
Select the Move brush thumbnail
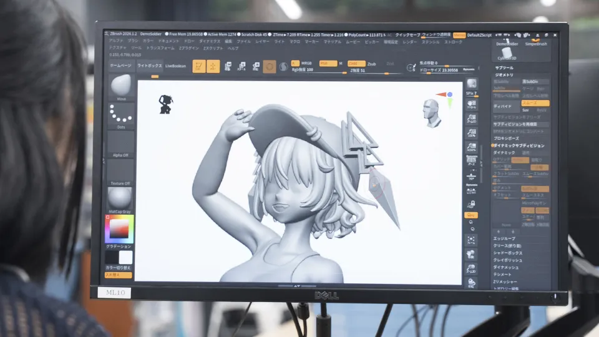(x=121, y=87)
